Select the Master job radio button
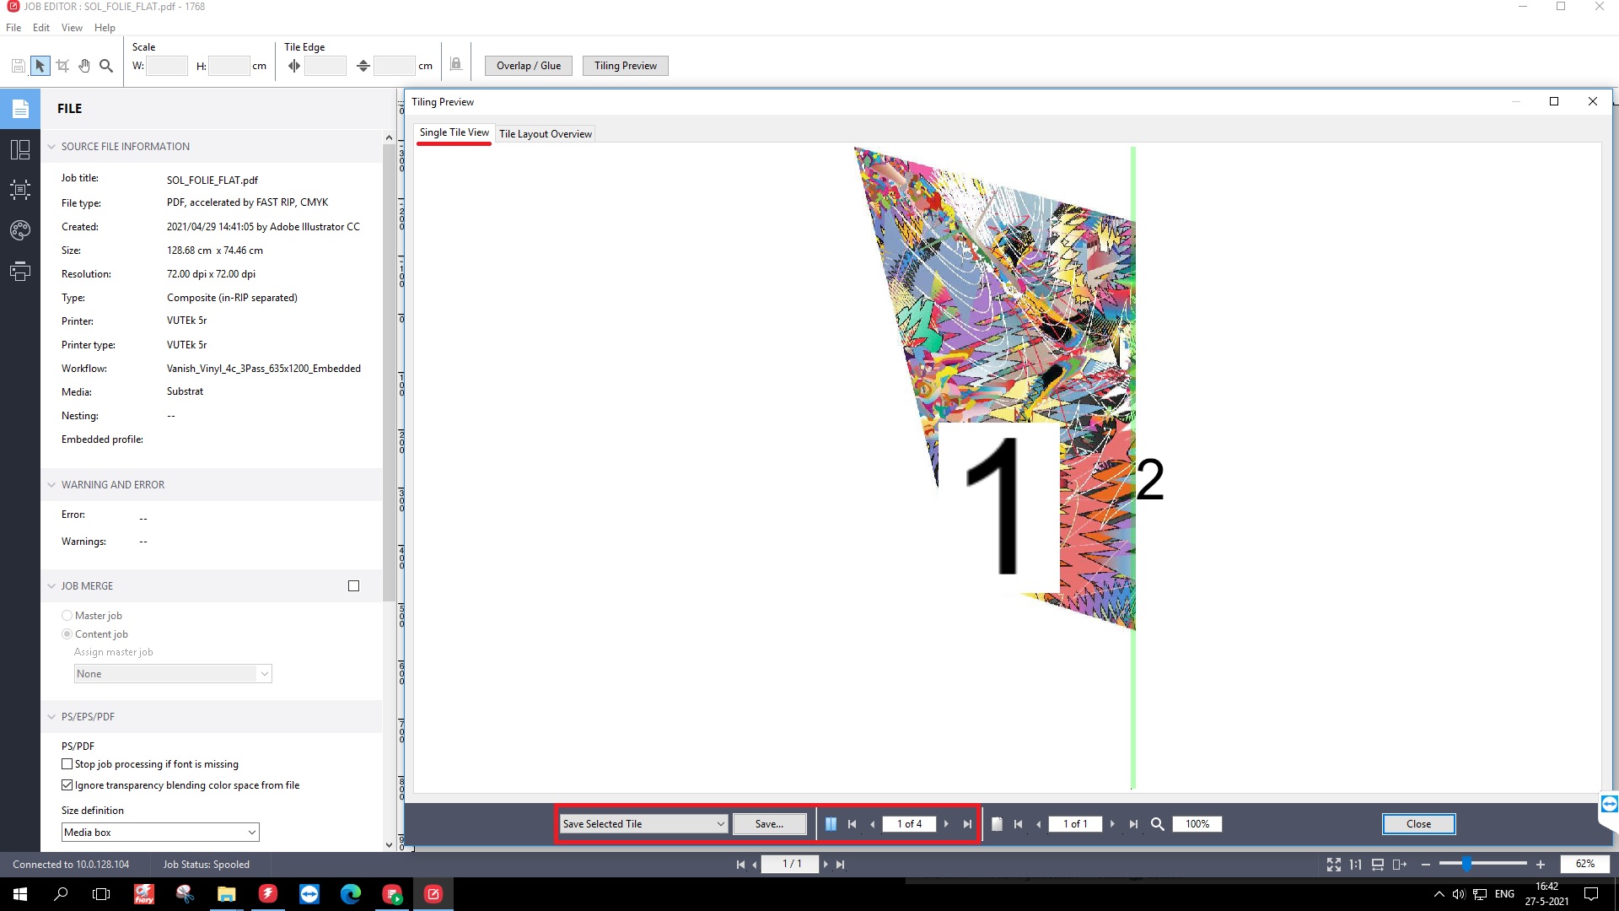The width and height of the screenshot is (1619, 911). [67, 616]
